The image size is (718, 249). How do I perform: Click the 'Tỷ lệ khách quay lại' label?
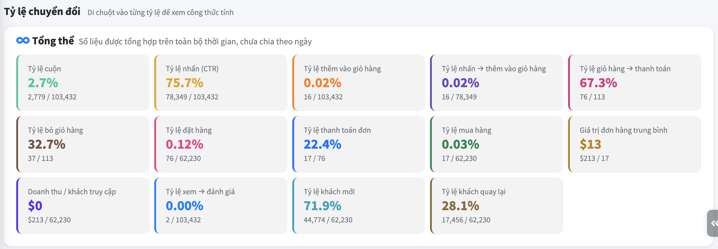point(473,191)
